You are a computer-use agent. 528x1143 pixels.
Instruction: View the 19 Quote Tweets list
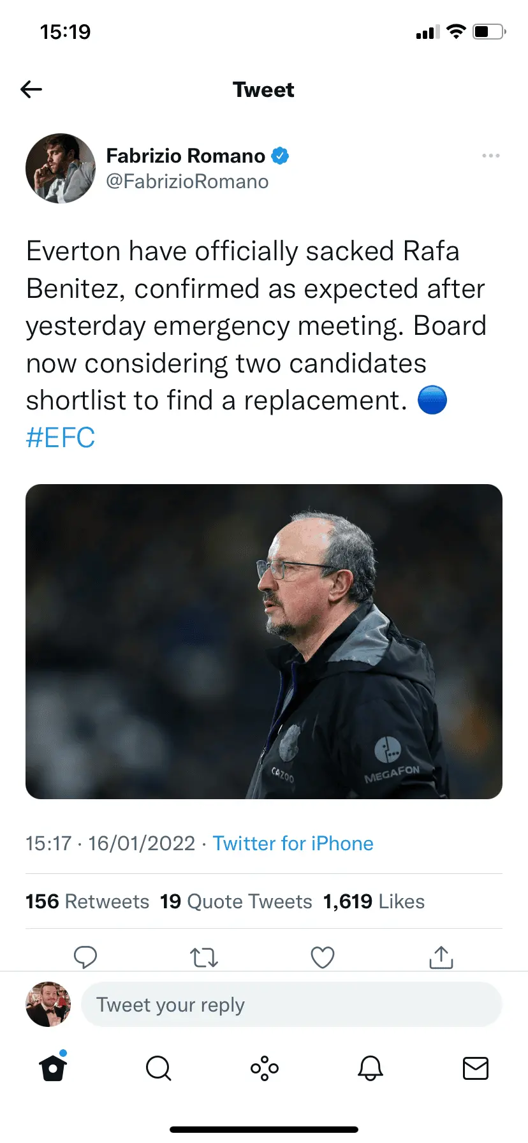236,901
